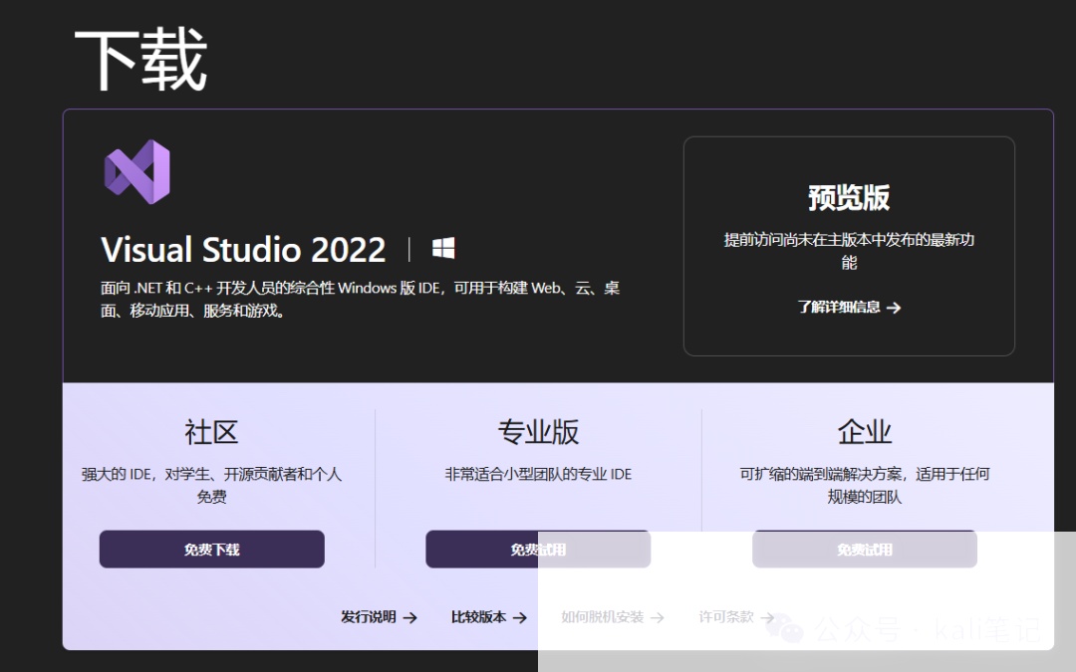Image resolution: width=1076 pixels, height=672 pixels.
Task: Click the 企业 edition heading
Action: (x=865, y=432)
